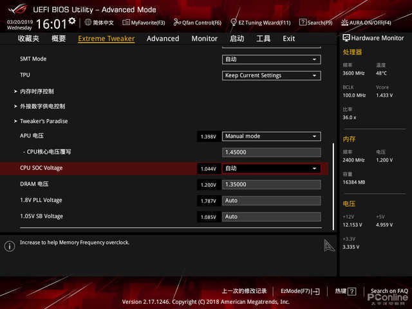Open the SMT Mode dropdown

[272, 59]
